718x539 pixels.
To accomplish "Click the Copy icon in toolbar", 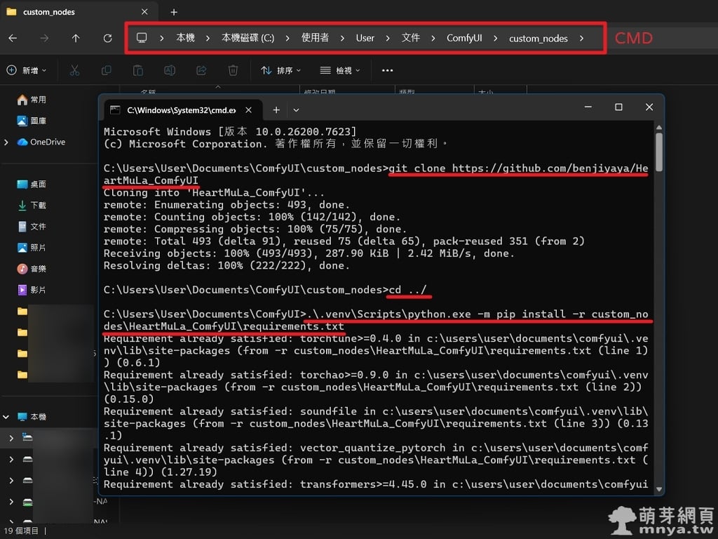I will (107, 70).
